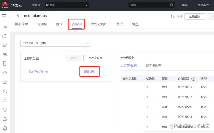Click the 优先级 column header

click(150, 79)
